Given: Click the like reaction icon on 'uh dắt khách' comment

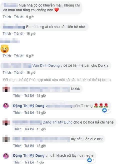Looking at the screenshot, I should click(89, 160).
